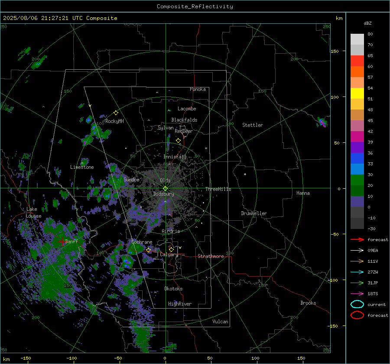Image resolution: width=390 pixels, height=364 pixels.
Task: Click the yellow diamond marker below RedDeer
Action: (178, 141)
